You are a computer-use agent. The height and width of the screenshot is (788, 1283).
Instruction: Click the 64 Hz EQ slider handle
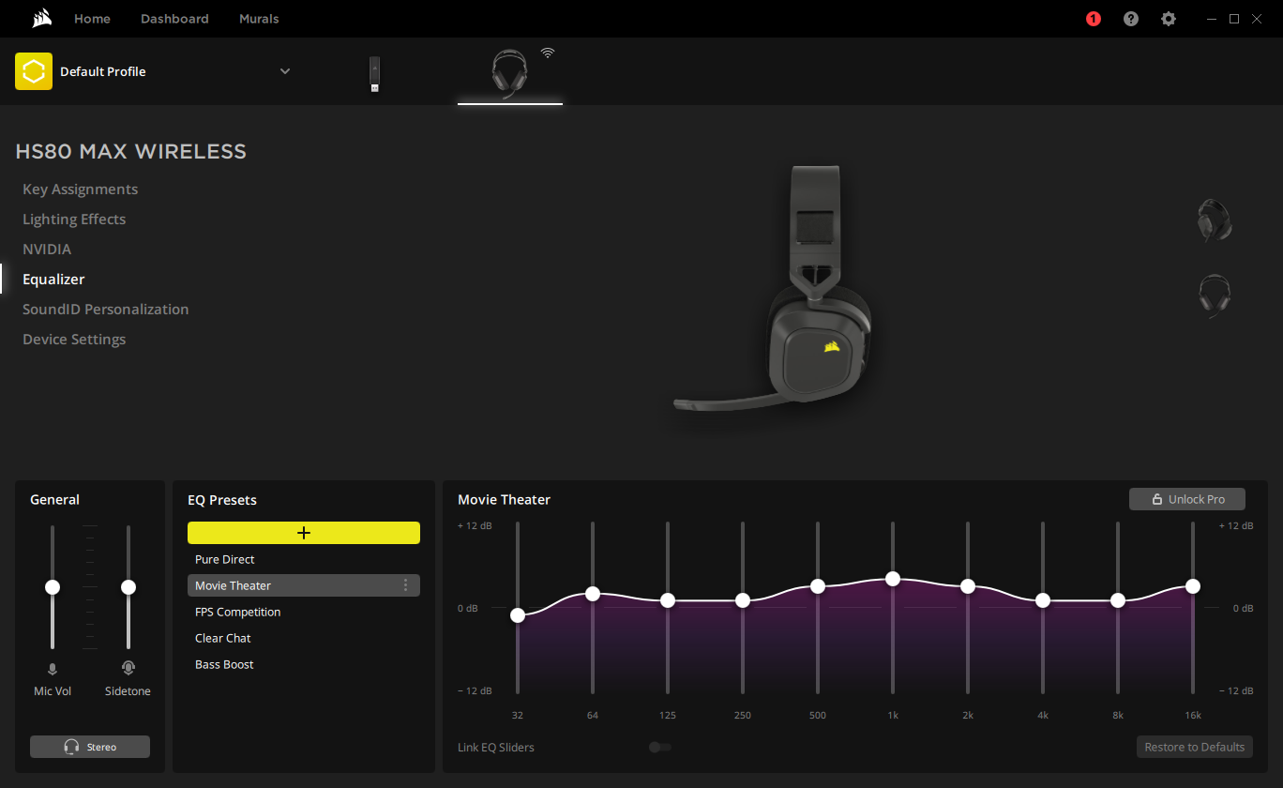point(593,594)
